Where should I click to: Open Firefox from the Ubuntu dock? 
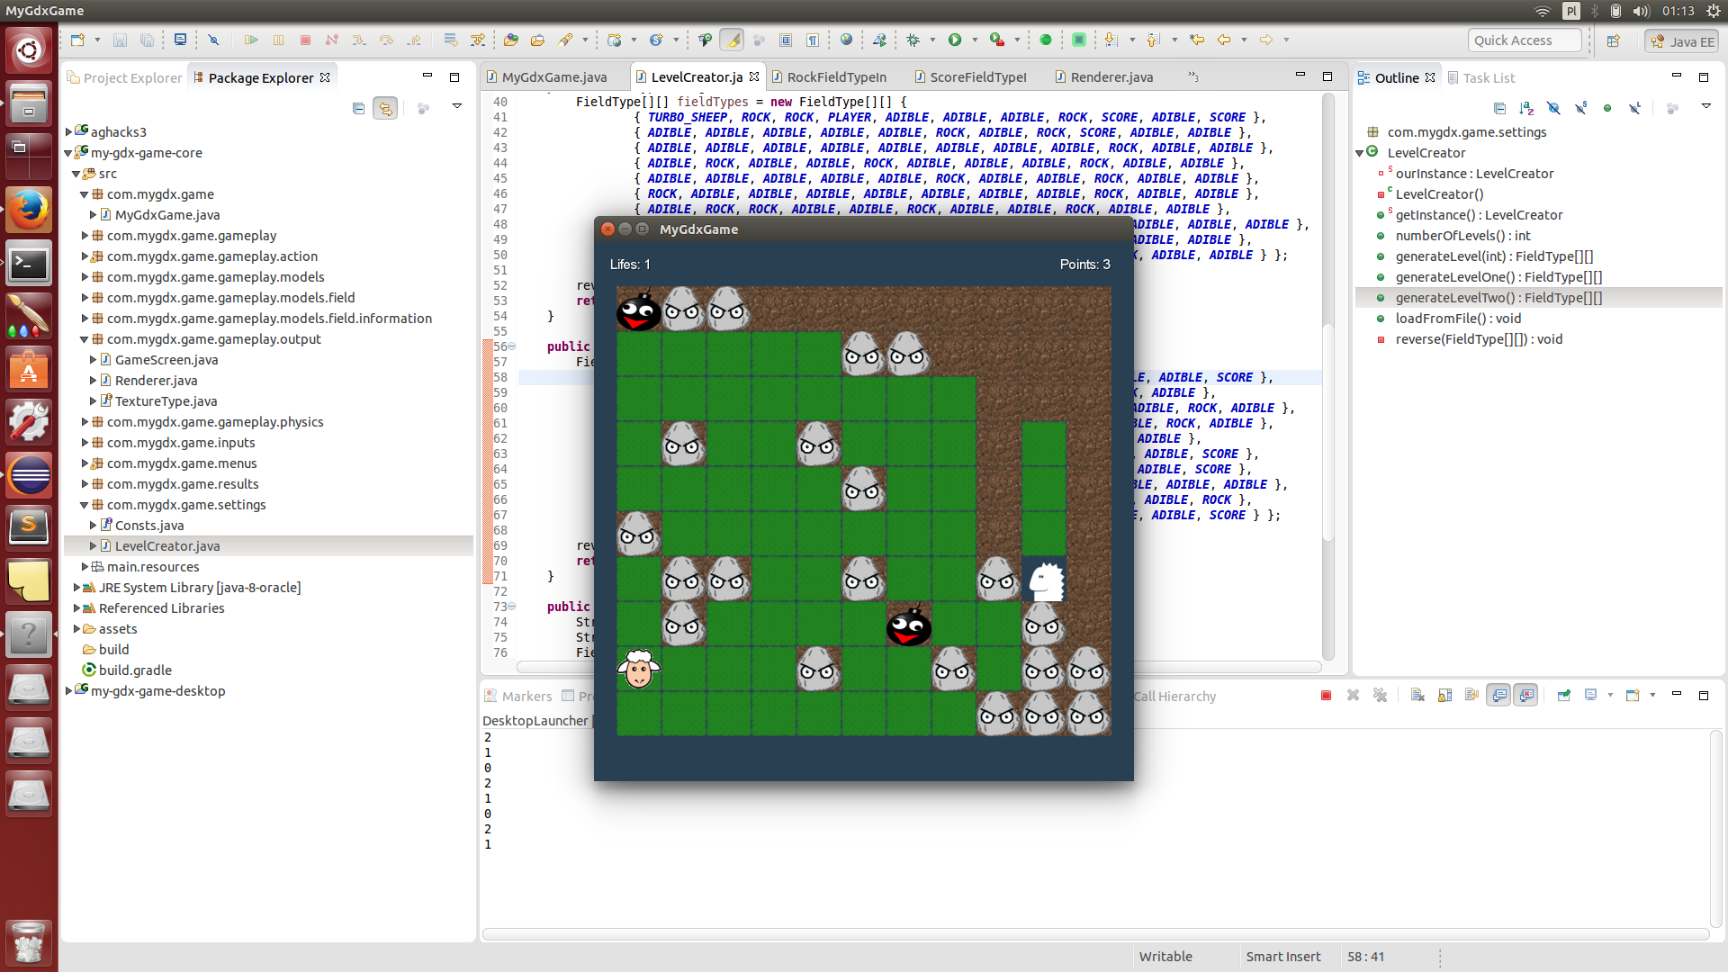click(x=29, y=211)
